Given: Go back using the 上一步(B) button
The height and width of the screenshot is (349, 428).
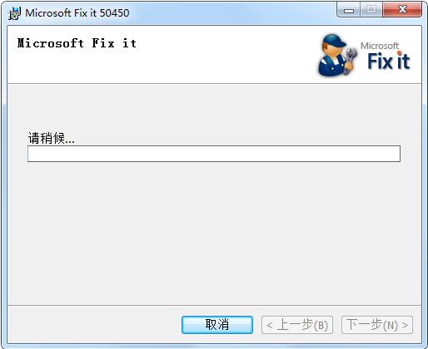Looking at the screenshot, I should [297, 325].
